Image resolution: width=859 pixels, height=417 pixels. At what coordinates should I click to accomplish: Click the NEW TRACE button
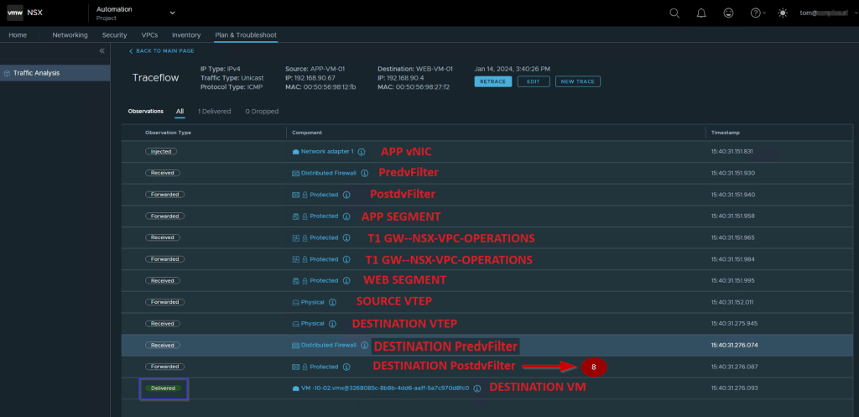[x=577, y=81]
